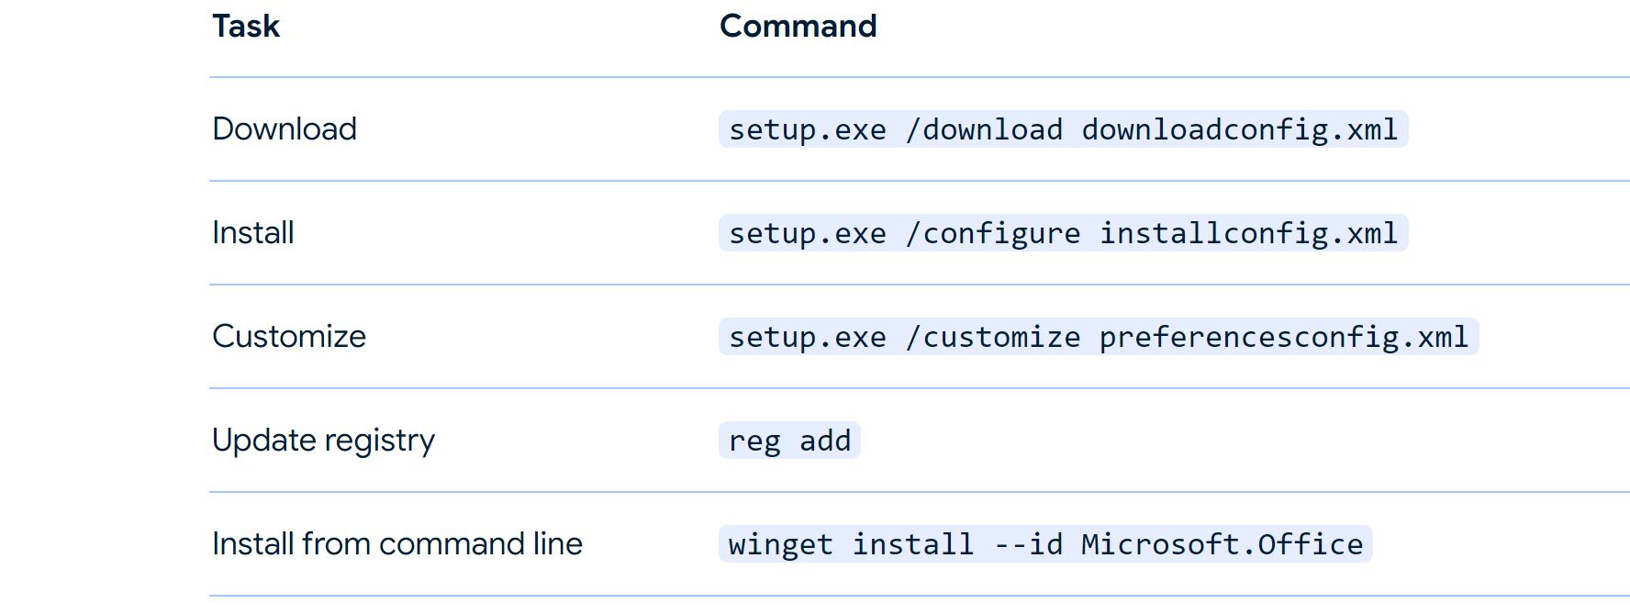Select the winget install --id Microsoft.Office command
Screen dimensions: 1630x614
pyautogui.click(x=1045, y=544)
